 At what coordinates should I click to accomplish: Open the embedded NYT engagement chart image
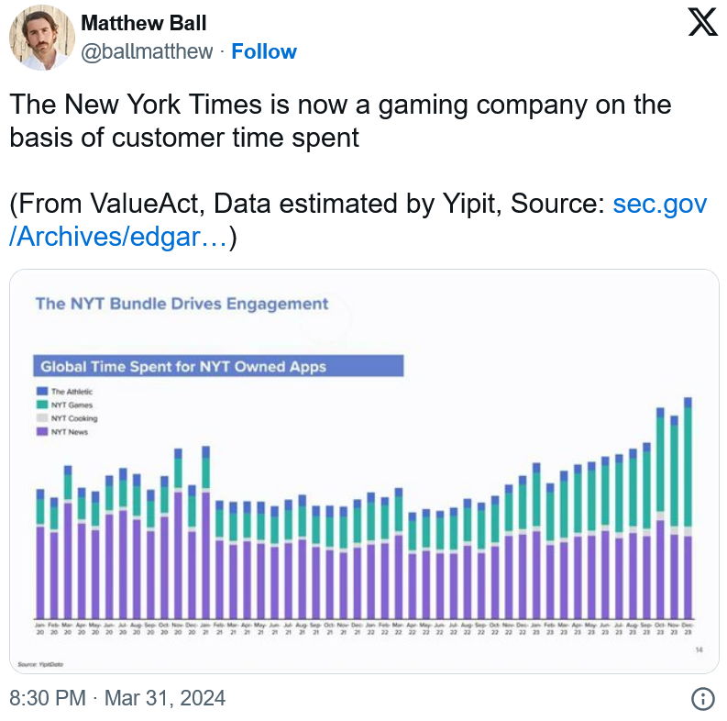(364, 471)
